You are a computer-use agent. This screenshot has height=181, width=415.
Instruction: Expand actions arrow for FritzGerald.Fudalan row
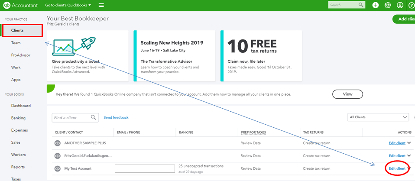409,155
